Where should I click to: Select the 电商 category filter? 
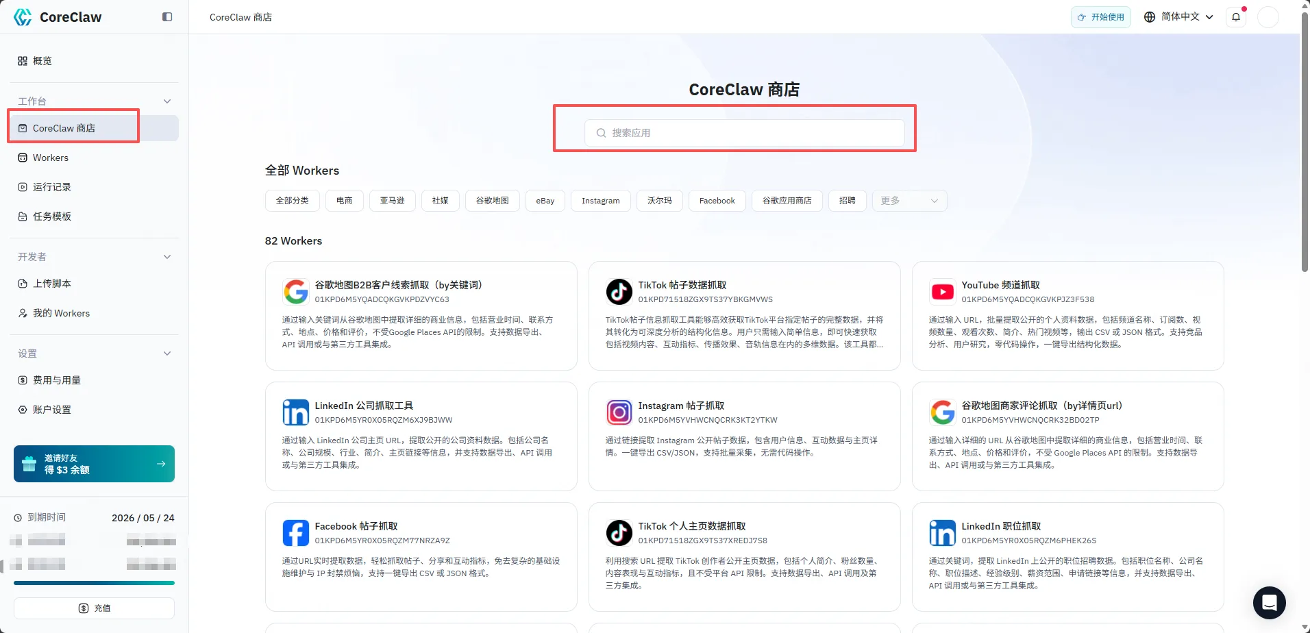tap(344, 201)
